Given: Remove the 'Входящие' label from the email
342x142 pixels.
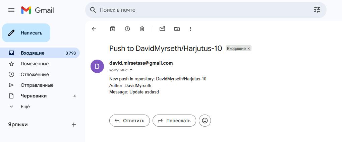Looking at the screenshot, I should tap(249, 49).
